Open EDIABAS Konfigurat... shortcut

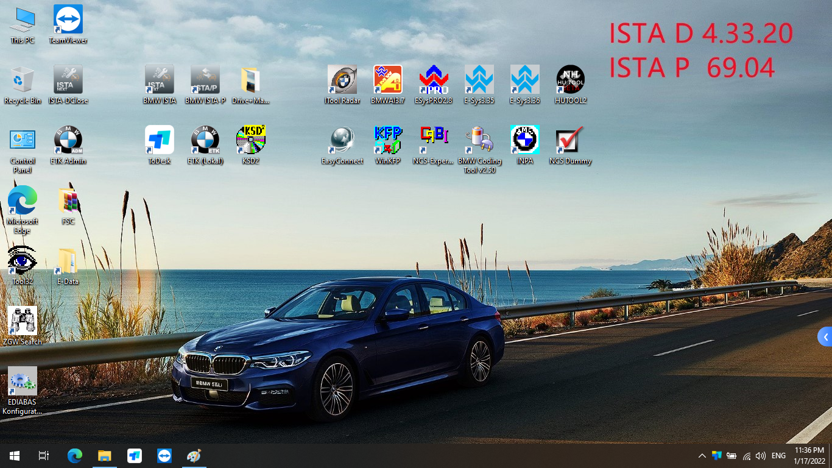[23, 391]
